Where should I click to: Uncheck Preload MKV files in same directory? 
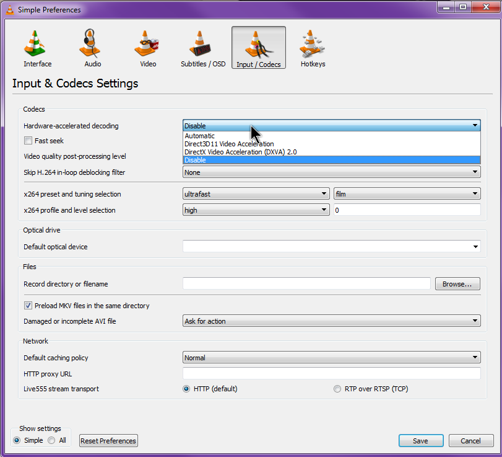click(x=28, y=305)
